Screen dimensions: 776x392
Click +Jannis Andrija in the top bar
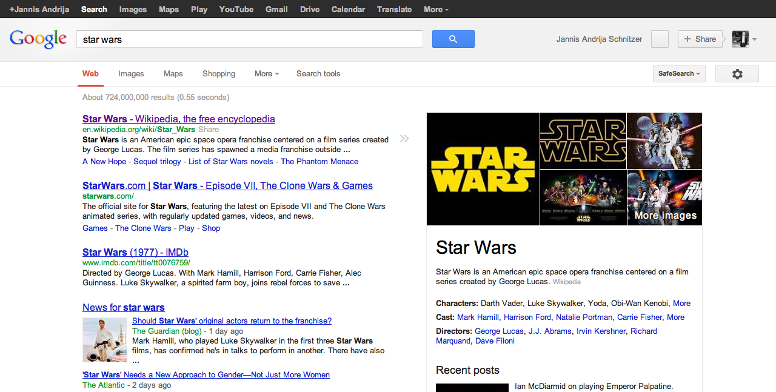39,9
